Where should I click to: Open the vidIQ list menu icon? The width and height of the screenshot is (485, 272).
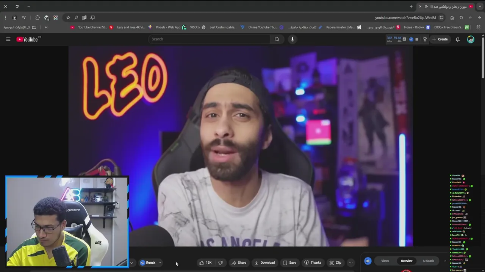click(x=417, y=39)
